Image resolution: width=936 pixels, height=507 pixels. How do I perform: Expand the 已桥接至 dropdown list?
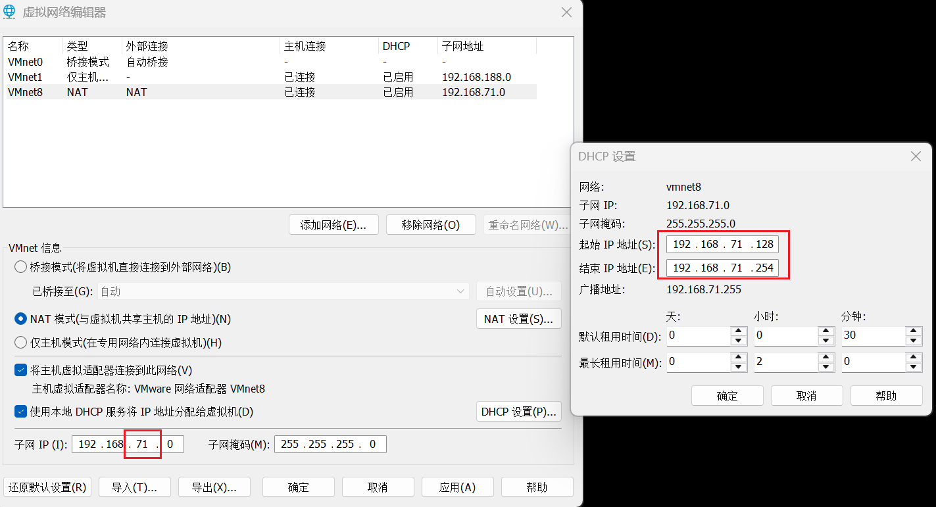coord(460,291)
